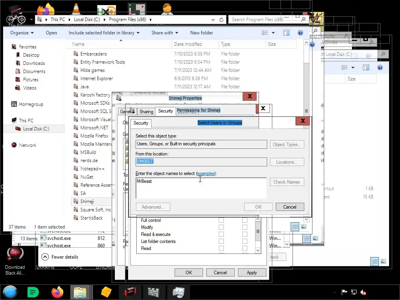Open Help in Program Files window toolbar

(x=300, y=33)
